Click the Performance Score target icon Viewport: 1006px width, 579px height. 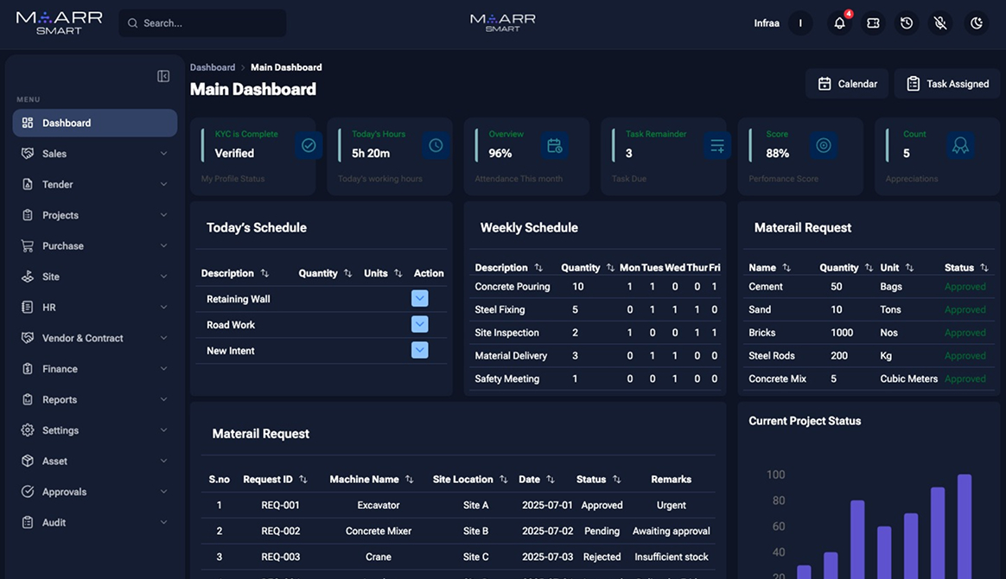(x=823, y=145)
